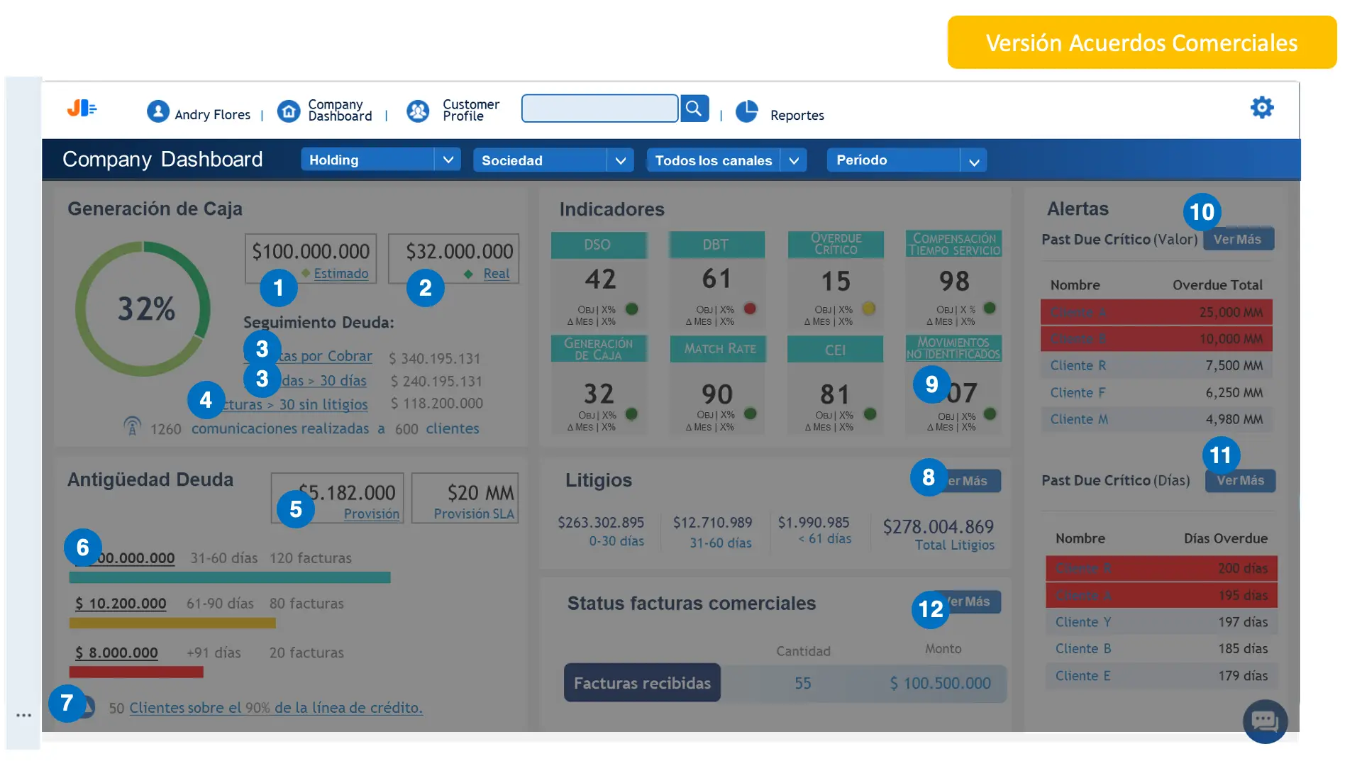Click into the search input field
This screenshot has height=766, width=1362.
click(599, 109)
